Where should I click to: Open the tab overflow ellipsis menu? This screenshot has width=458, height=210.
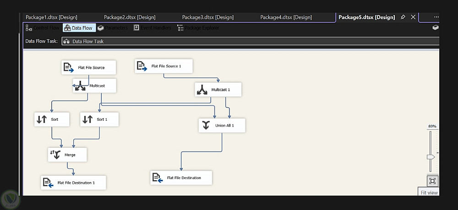tap(436, 17)
